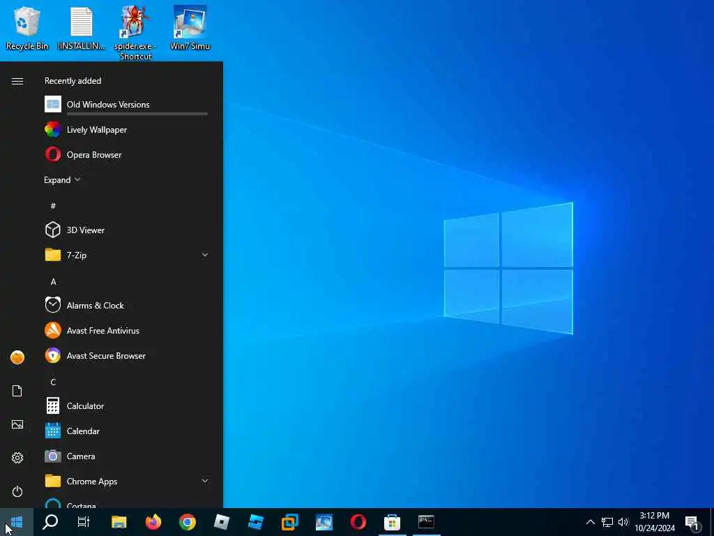
Task: Open the user account avatar
Action: 17,357
